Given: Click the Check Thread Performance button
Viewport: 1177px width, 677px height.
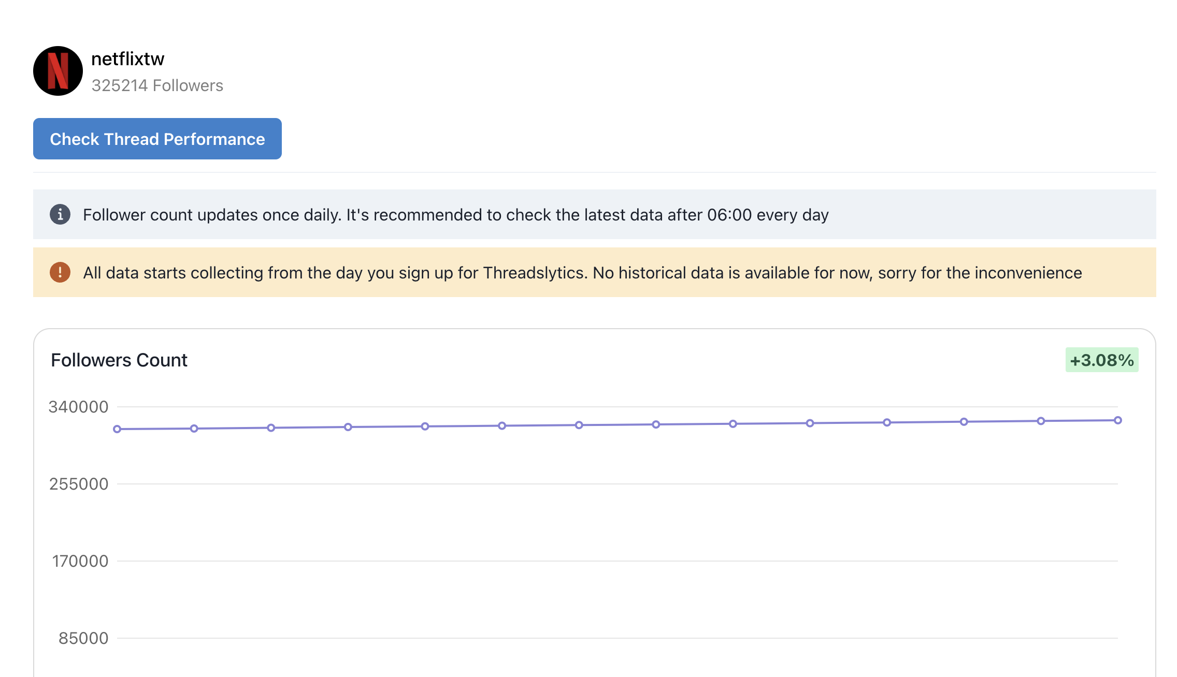Looking at the screenshot, I should coord(157,139).
